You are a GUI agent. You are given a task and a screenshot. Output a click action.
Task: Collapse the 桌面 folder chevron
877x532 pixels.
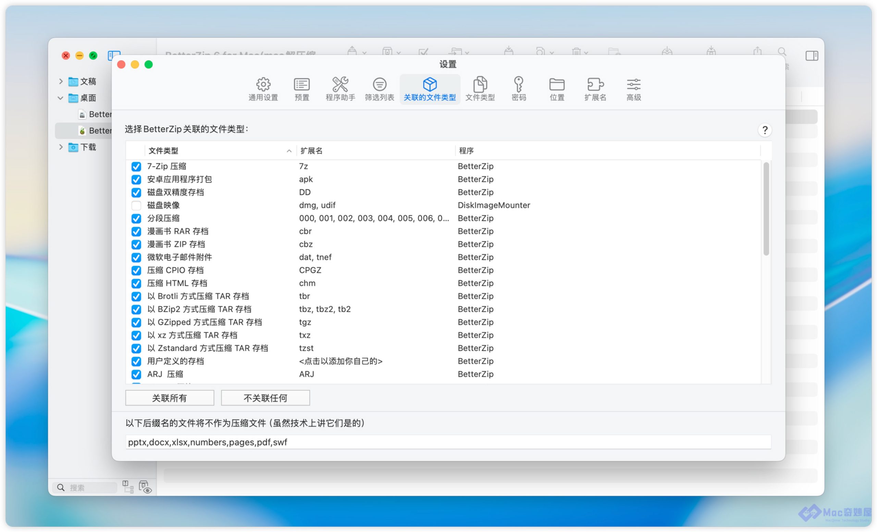pyautogui.click(x=61, y=98)
